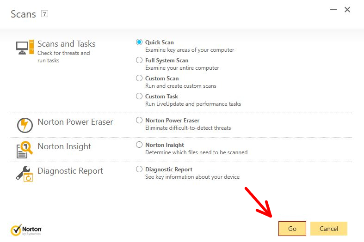
Task: Click the Diagnostic Report section heading
Action: 70,171
